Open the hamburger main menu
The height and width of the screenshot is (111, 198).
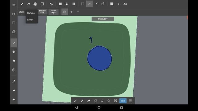14,5
